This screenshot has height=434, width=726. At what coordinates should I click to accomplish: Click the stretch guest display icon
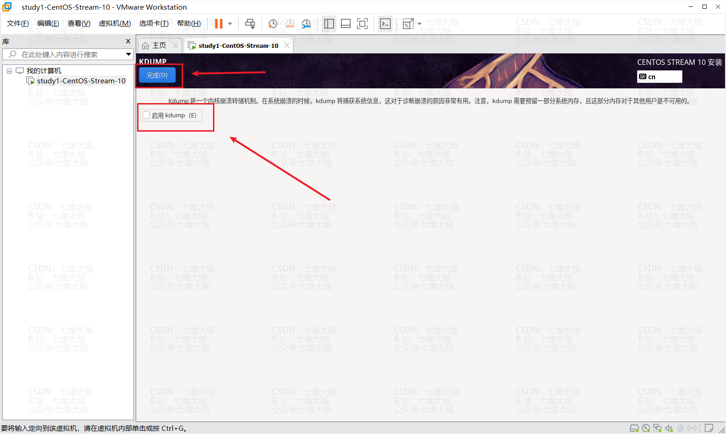[408, 24]
